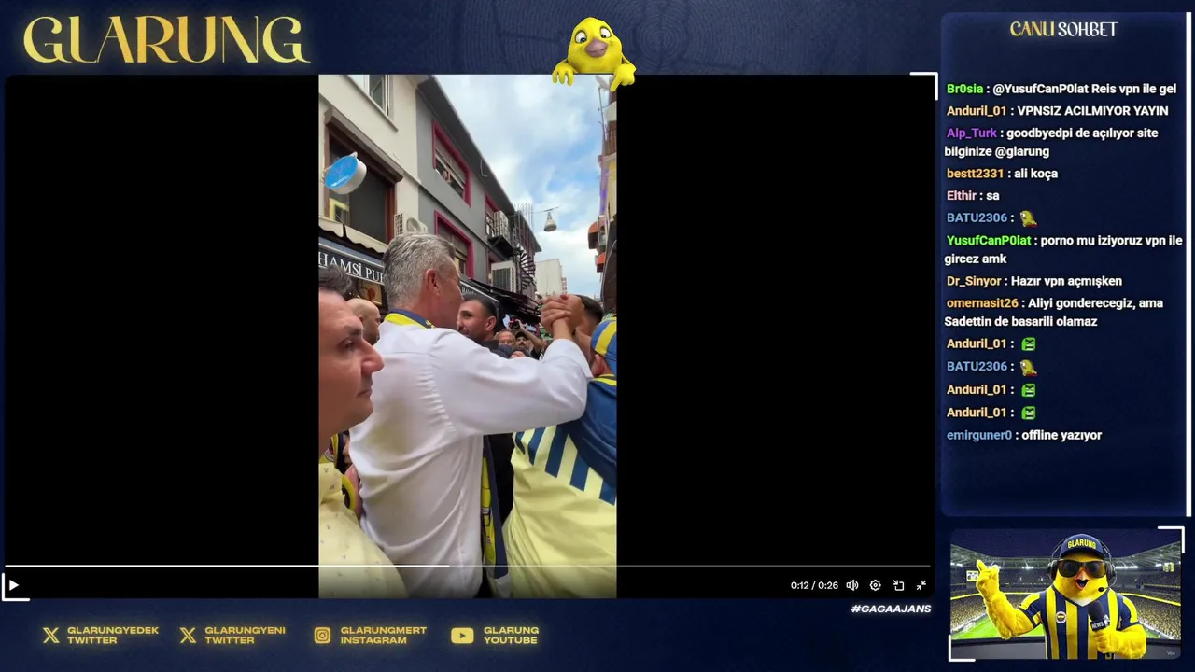Click the vertical video frame in the player

pyautogui.click(x=467, y=336)
